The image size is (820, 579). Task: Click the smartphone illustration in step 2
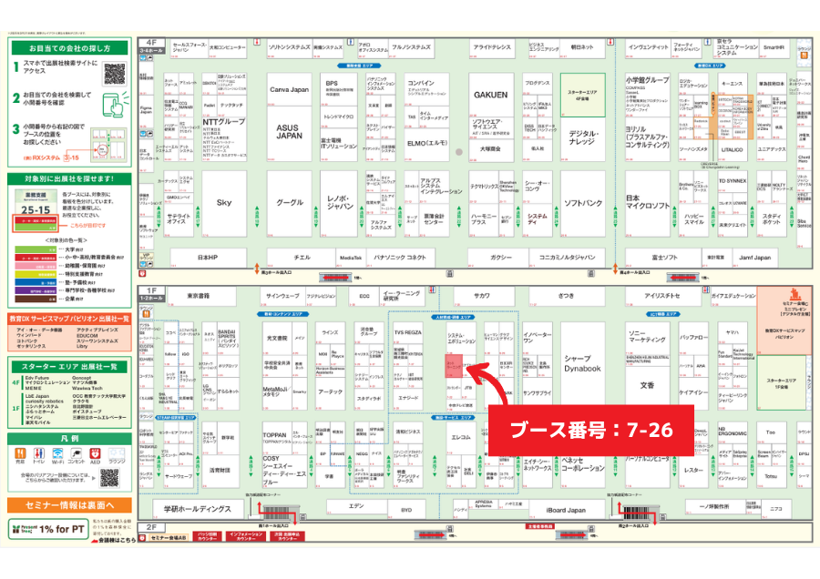pyautogui.click(x=115, y=105)
